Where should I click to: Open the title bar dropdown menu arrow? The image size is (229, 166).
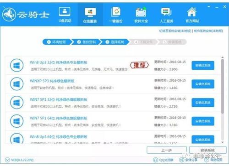pyautogui.click(x=209, y=7)
